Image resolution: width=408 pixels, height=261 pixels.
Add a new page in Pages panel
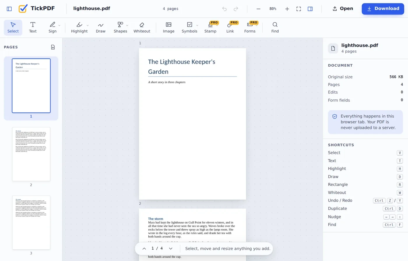point(53,47)
